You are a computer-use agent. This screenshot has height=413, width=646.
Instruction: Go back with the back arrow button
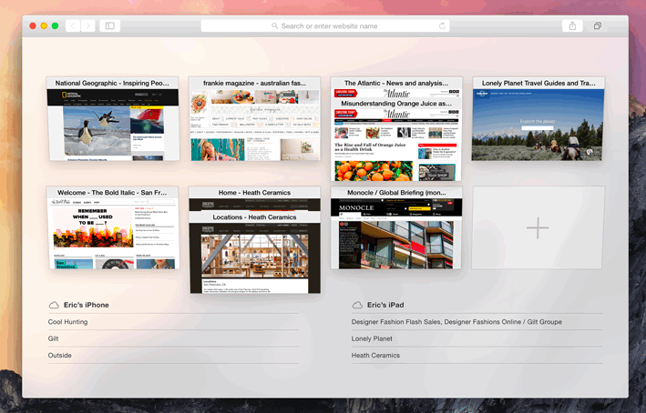[73, 25]
